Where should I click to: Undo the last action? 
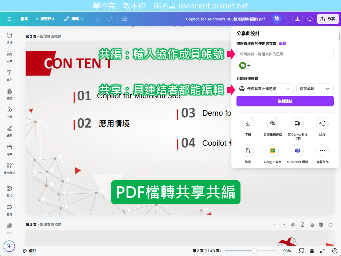98,19
